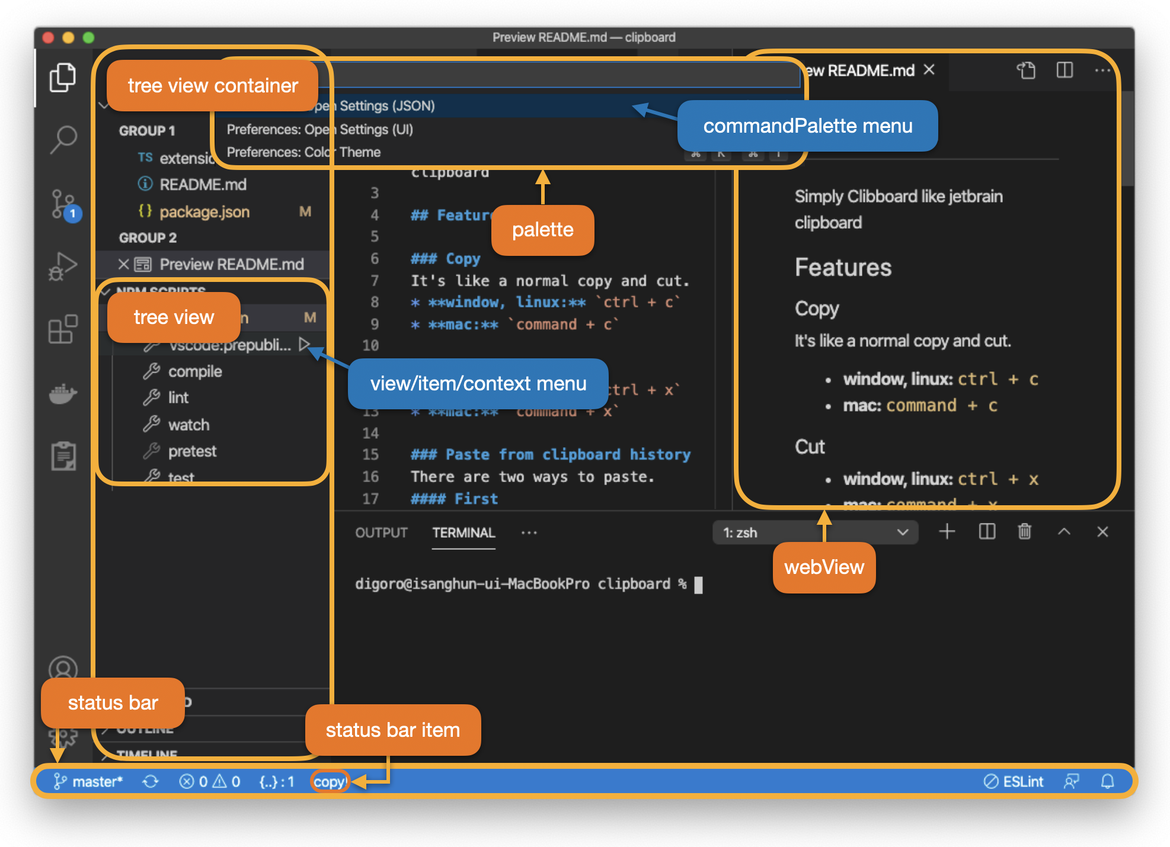
Task: Open the Search view in the activity bar
Action: click(x=63, y=139)
